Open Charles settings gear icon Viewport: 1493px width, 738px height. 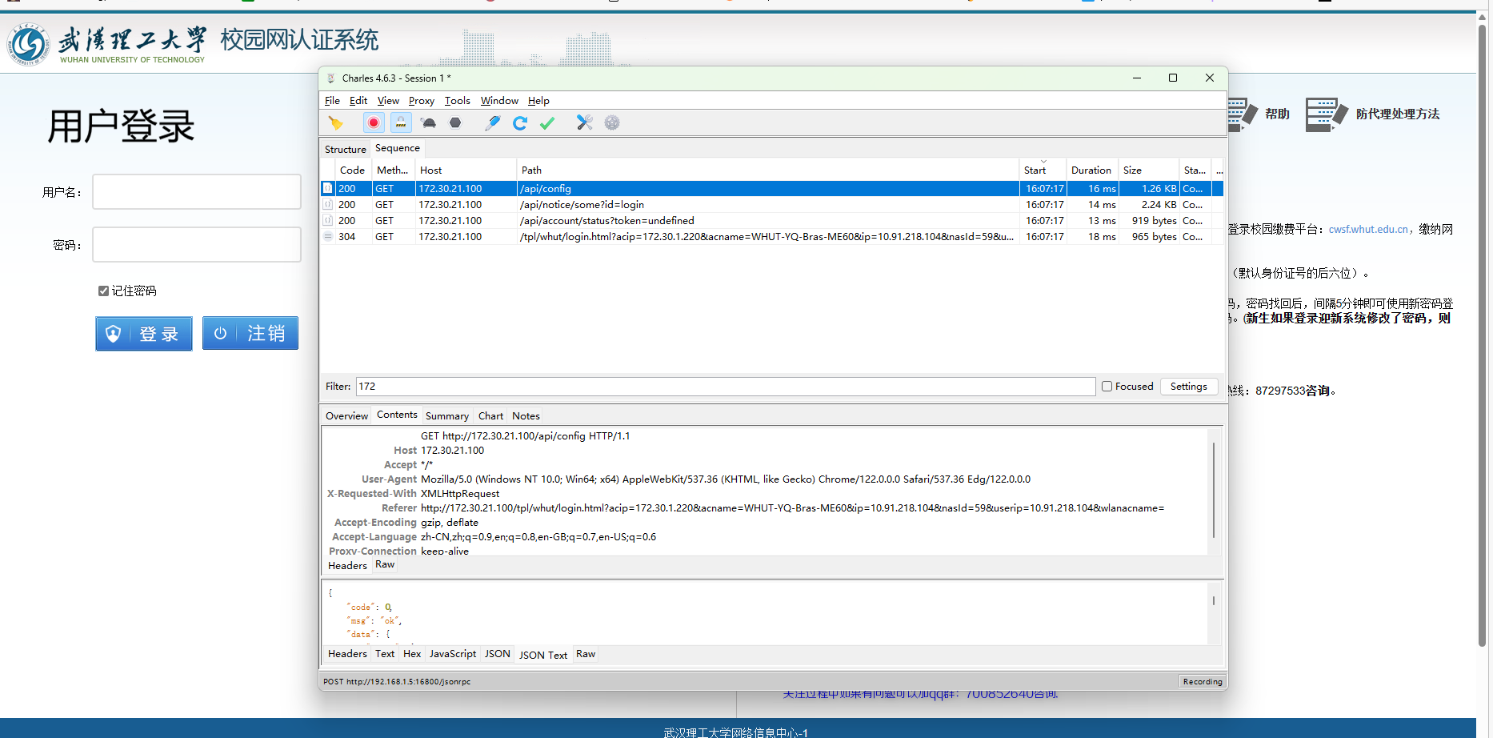click(x=612, y=122)
